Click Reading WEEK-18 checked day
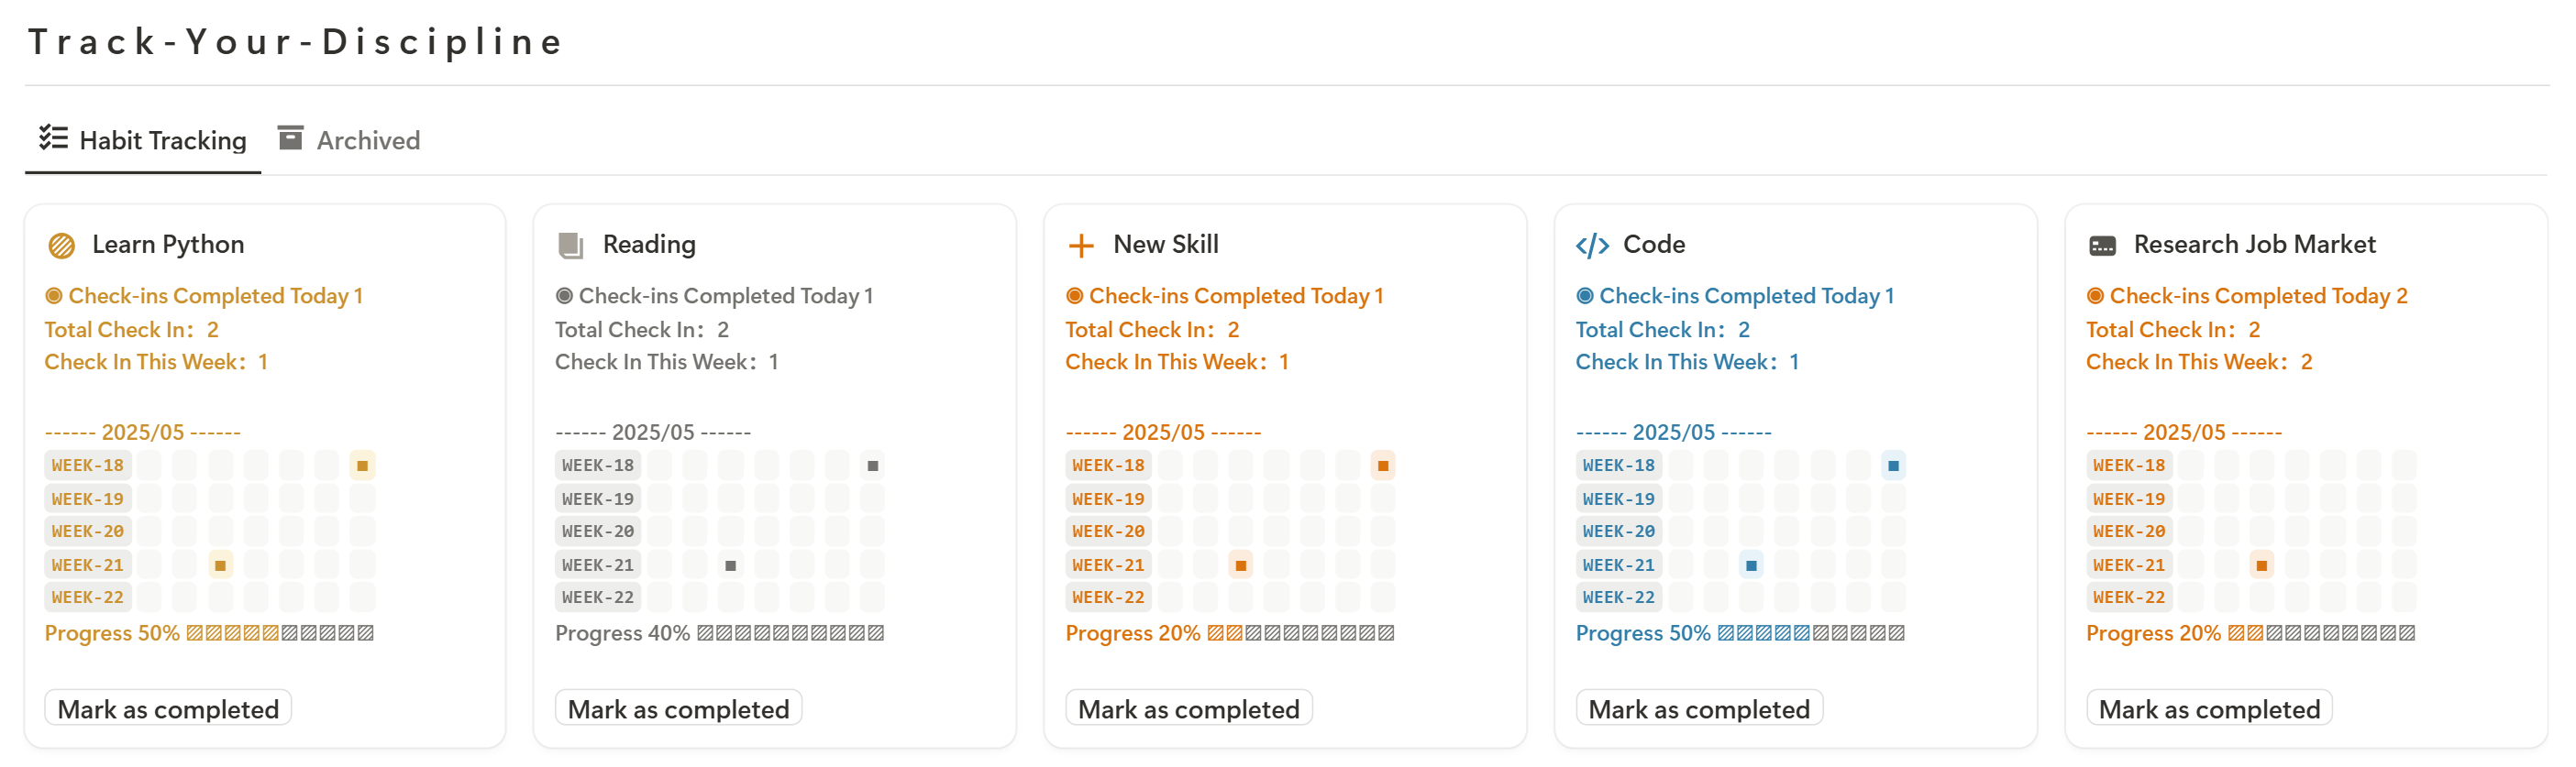Screen dimensions: 2576x767 click(873, 466)
